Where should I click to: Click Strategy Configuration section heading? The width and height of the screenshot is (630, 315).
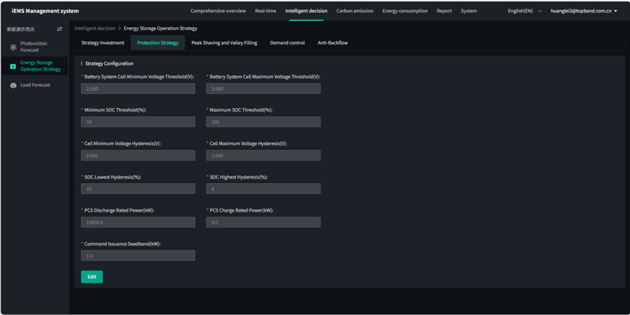click(x=110, y=63)
